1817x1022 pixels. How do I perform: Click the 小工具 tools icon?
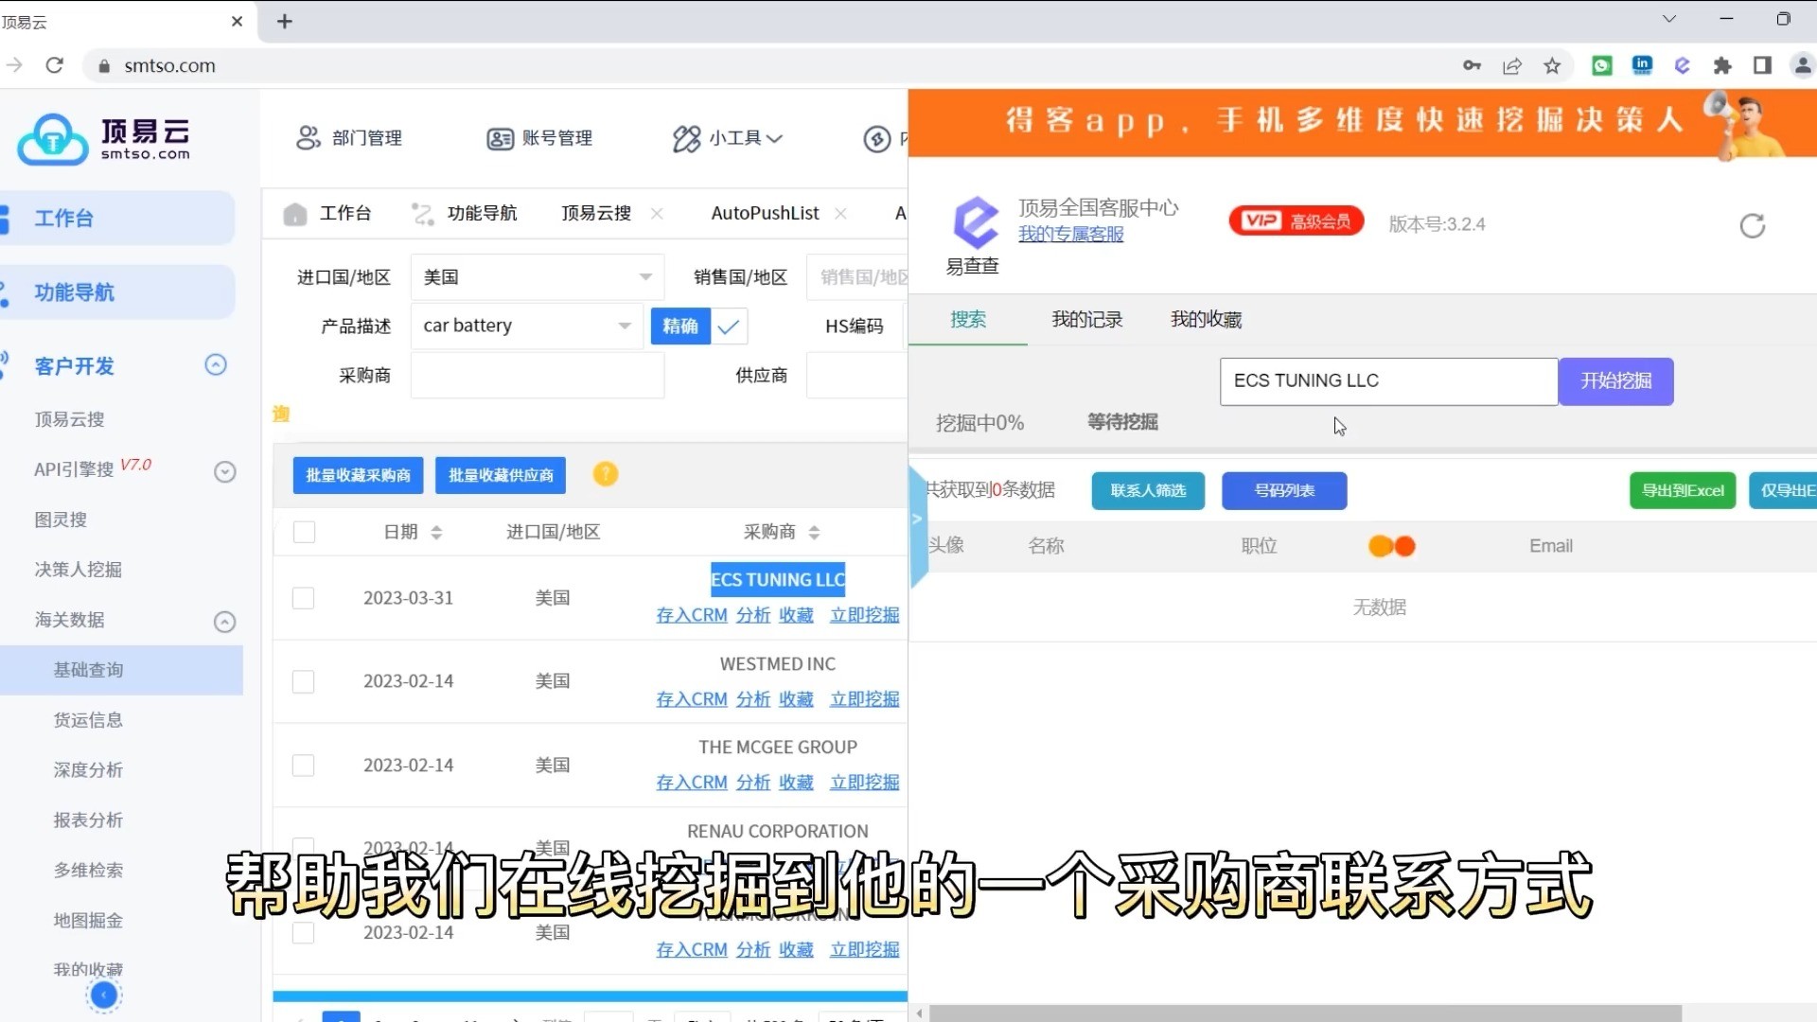pyautogui.click(x=686, y=139)
